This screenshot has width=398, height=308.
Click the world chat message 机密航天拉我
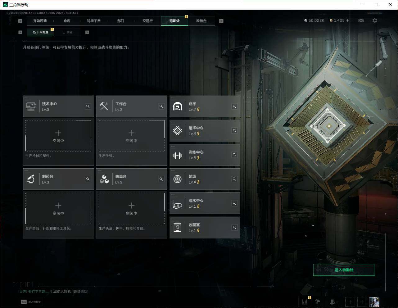click(61, 292)
